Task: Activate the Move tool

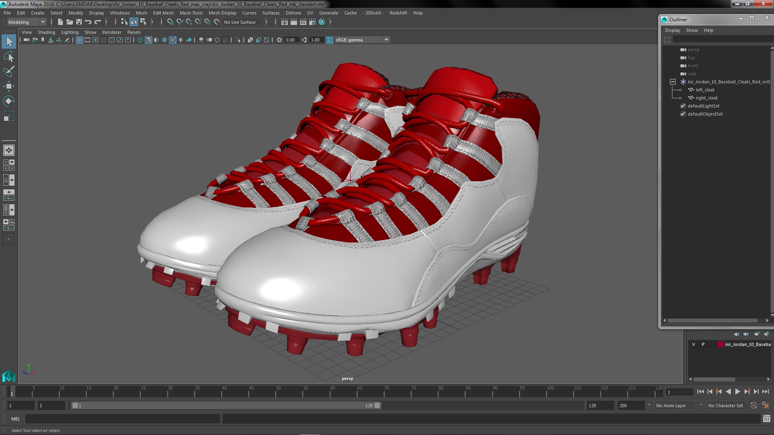Action: (9, 86)
